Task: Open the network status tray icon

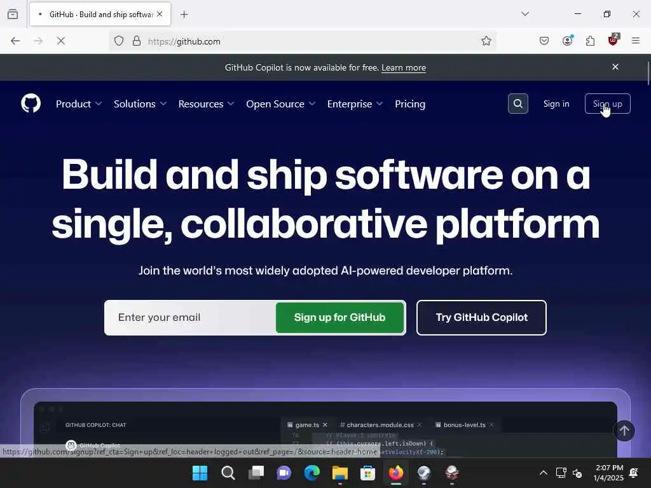Action: click(561, 473)
